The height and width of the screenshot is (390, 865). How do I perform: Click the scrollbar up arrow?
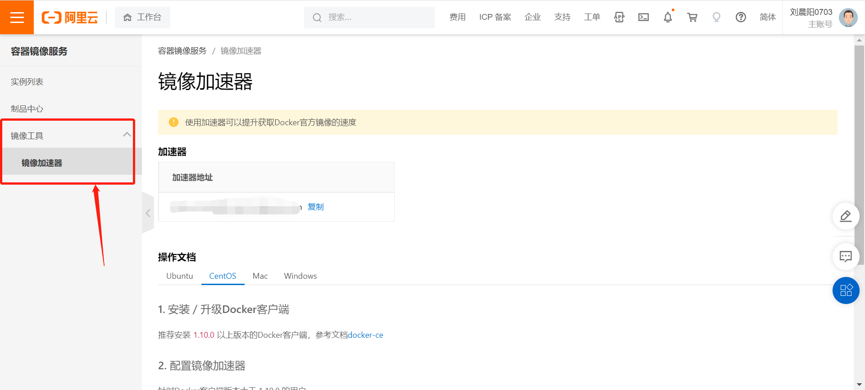click(859, 40)
